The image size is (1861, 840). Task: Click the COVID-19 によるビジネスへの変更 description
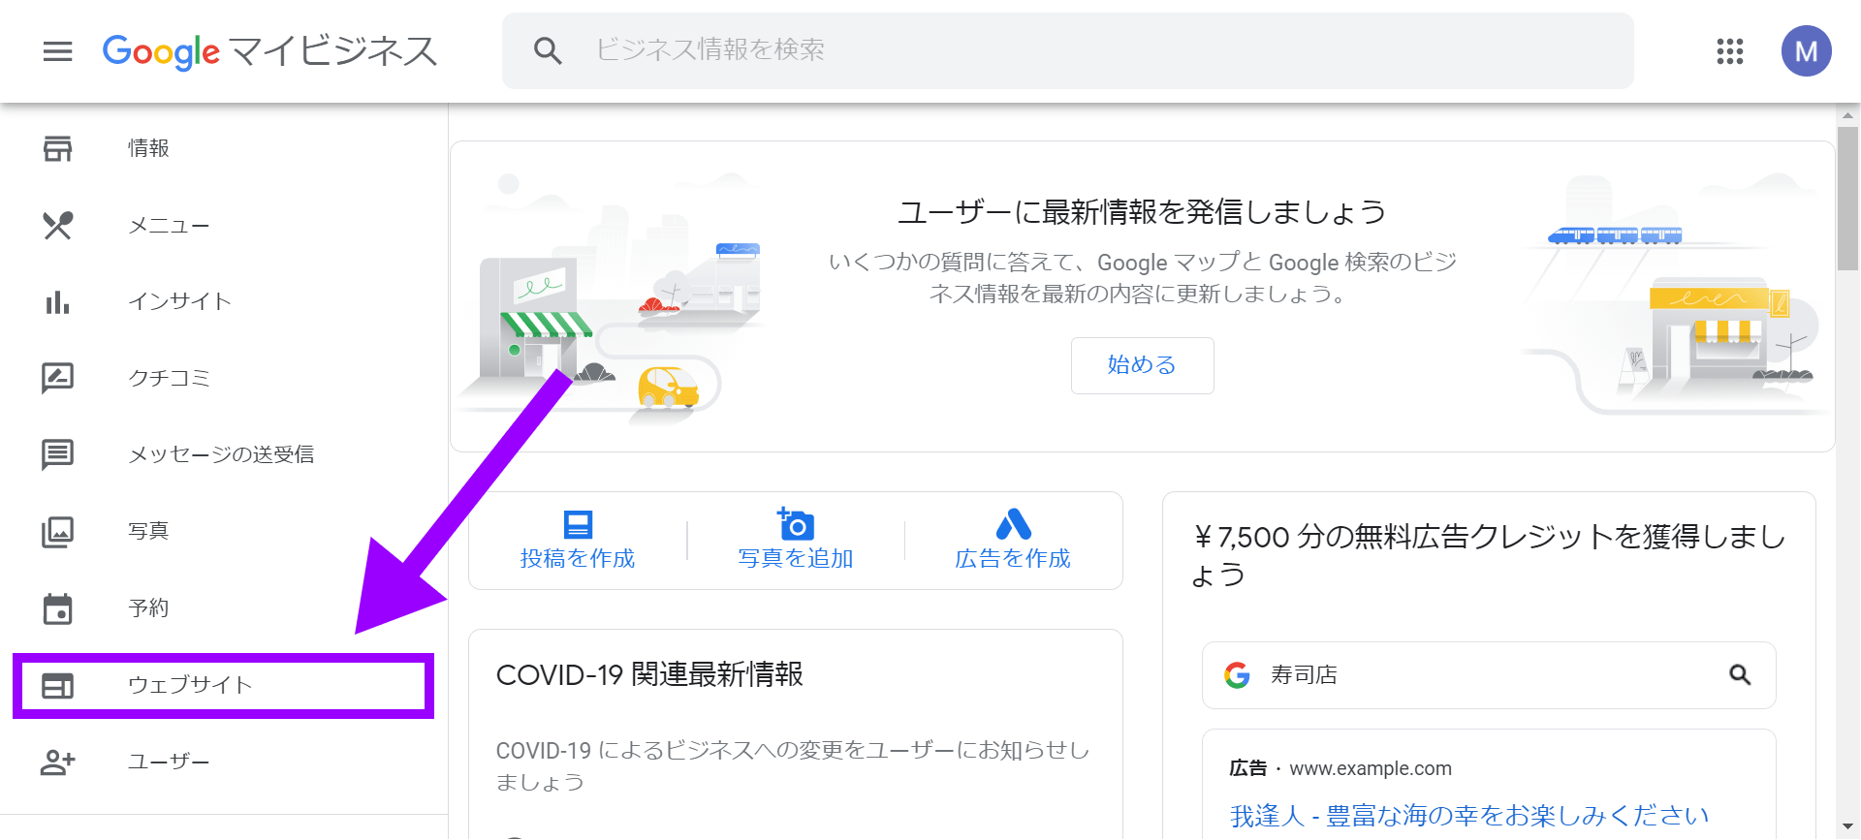coord(793,766)
